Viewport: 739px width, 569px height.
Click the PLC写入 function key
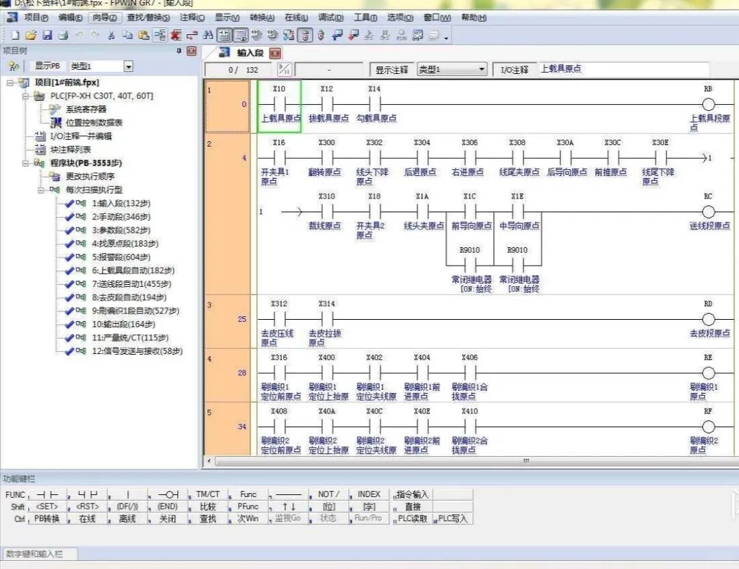click(x=453, y=518)
